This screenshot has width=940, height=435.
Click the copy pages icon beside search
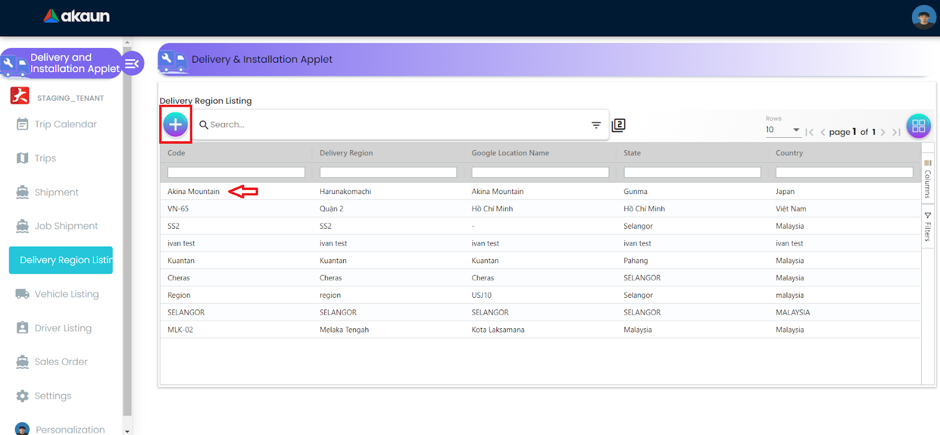click(619, 125)
